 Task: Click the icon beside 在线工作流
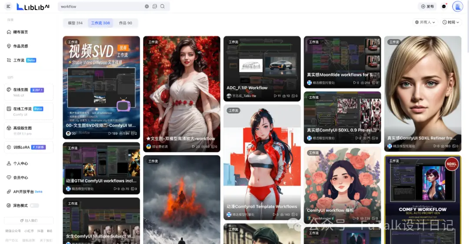(9, 109)
